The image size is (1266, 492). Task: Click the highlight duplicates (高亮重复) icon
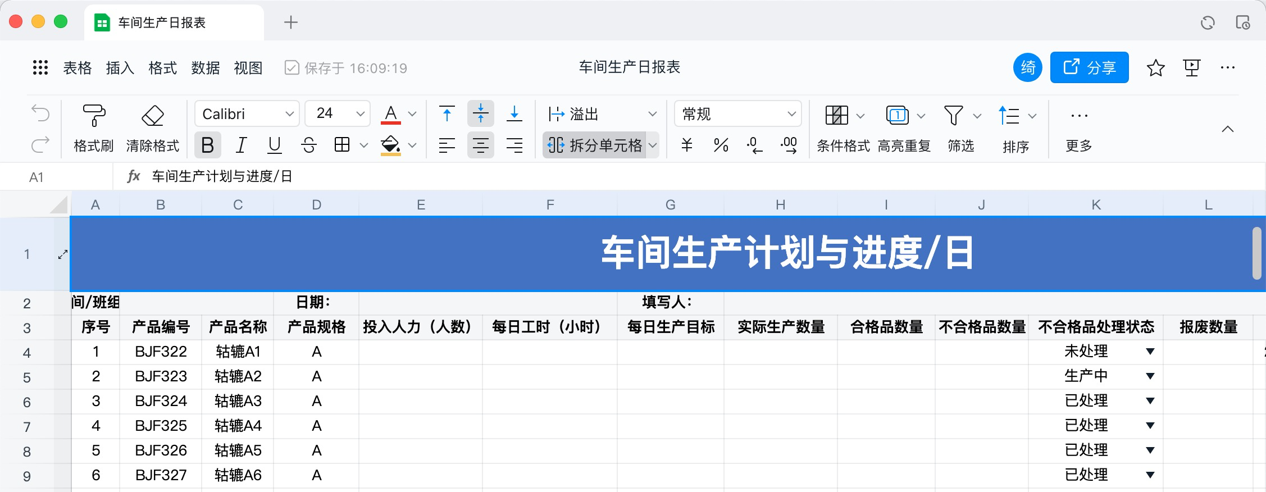pyautogui.click(x=898, y=115)
